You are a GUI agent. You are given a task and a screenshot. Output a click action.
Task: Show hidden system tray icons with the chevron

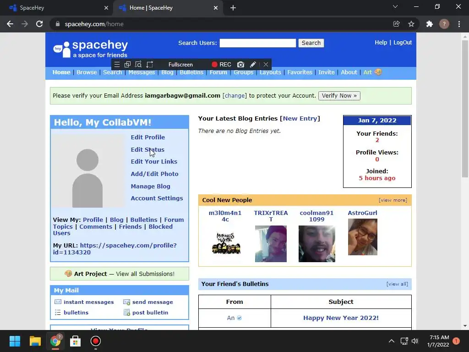click(x=391, y=341)
